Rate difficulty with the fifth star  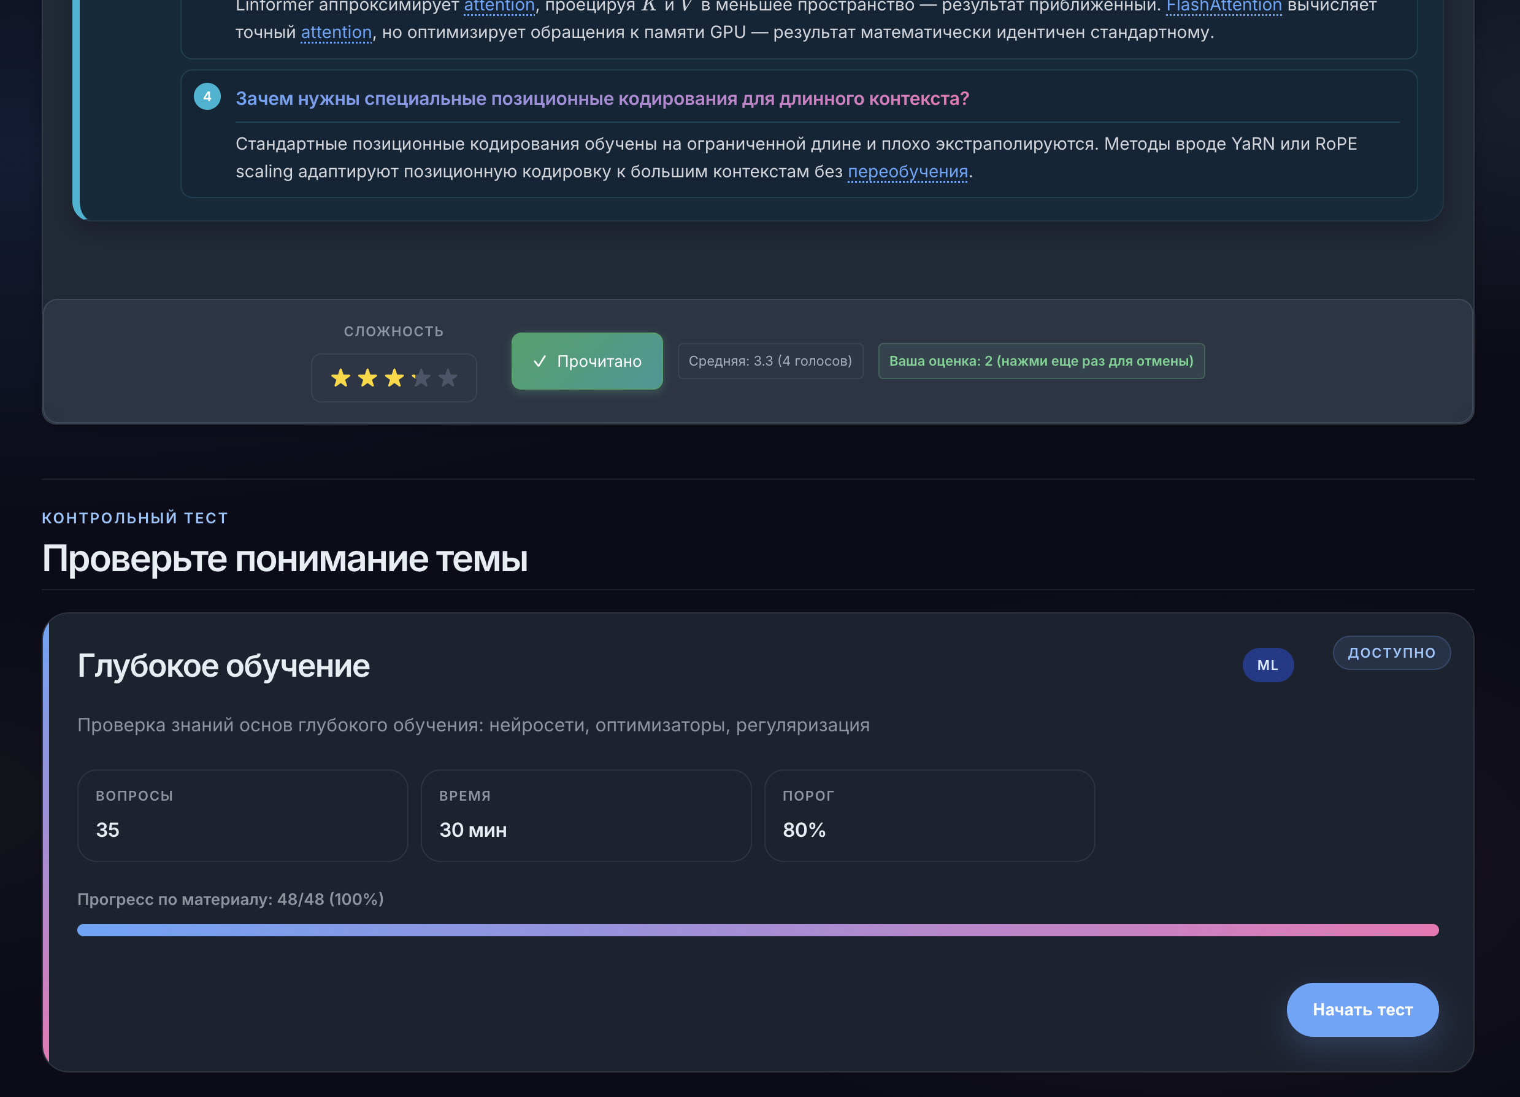tap(448, 378)
